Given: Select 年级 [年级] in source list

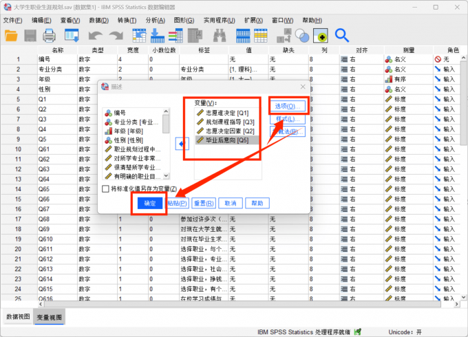Looking at the screenshot, I should (133, 131).
